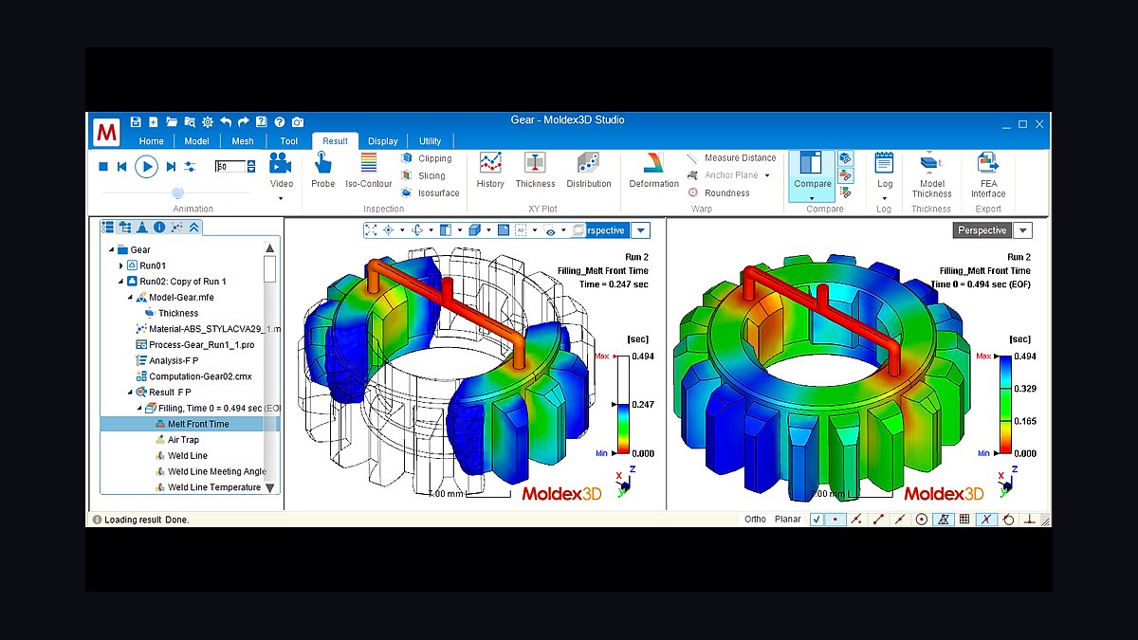
Task: Click the Video camera icon
Action: [280, 162]
